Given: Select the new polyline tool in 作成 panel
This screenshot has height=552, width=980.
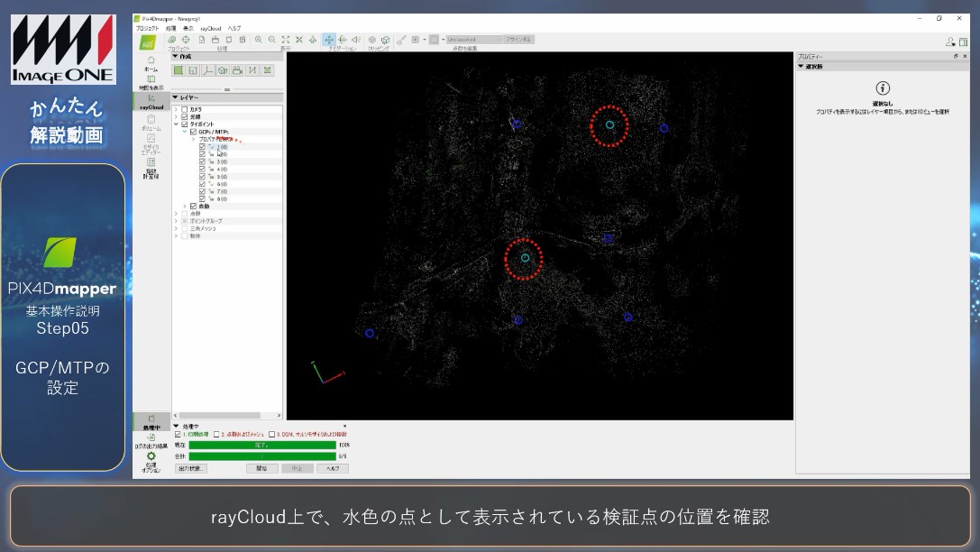Looking at the screenshot, I should point(207,70).
